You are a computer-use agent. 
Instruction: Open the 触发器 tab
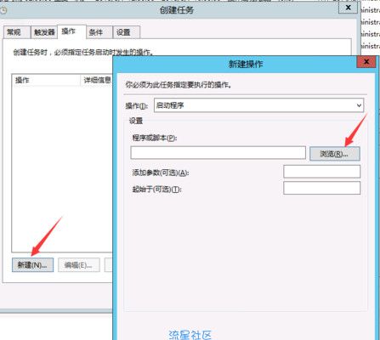click(44, 32)
